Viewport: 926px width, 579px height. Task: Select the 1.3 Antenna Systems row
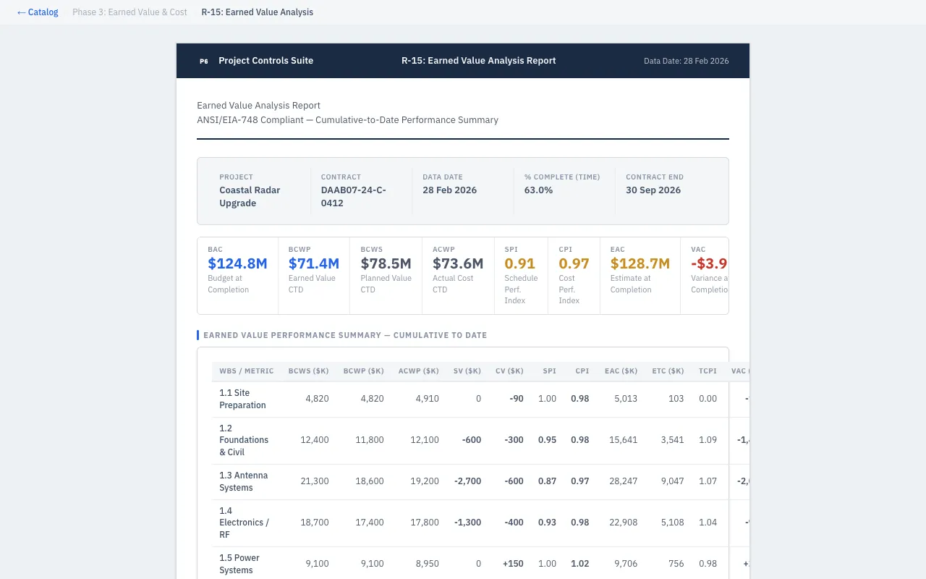click(x=463, y=481)
